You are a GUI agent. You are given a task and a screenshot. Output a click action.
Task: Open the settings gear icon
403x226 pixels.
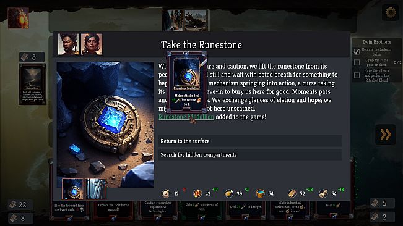pyautogui.click(x=390, y=12)
